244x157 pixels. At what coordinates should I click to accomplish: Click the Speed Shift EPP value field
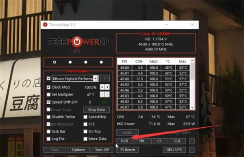(x=90, y=102)
